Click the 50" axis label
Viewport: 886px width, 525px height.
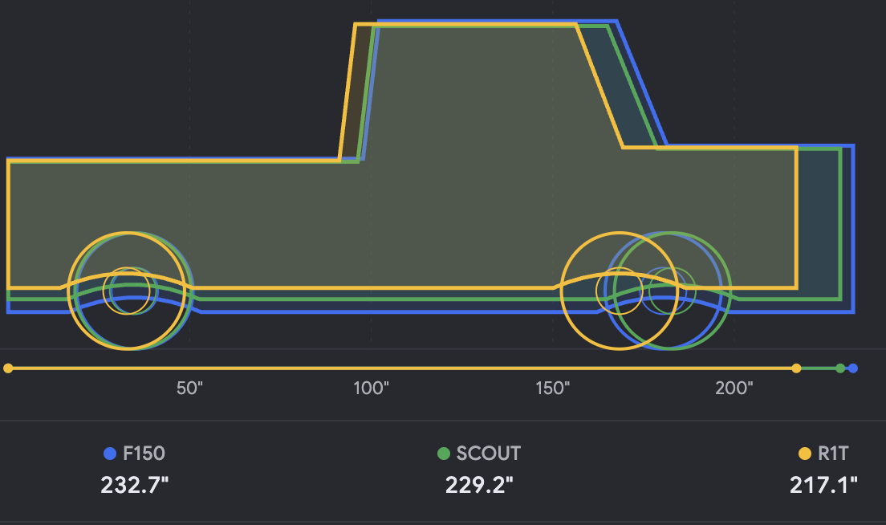pyautogui.click(x=189, y=389)
